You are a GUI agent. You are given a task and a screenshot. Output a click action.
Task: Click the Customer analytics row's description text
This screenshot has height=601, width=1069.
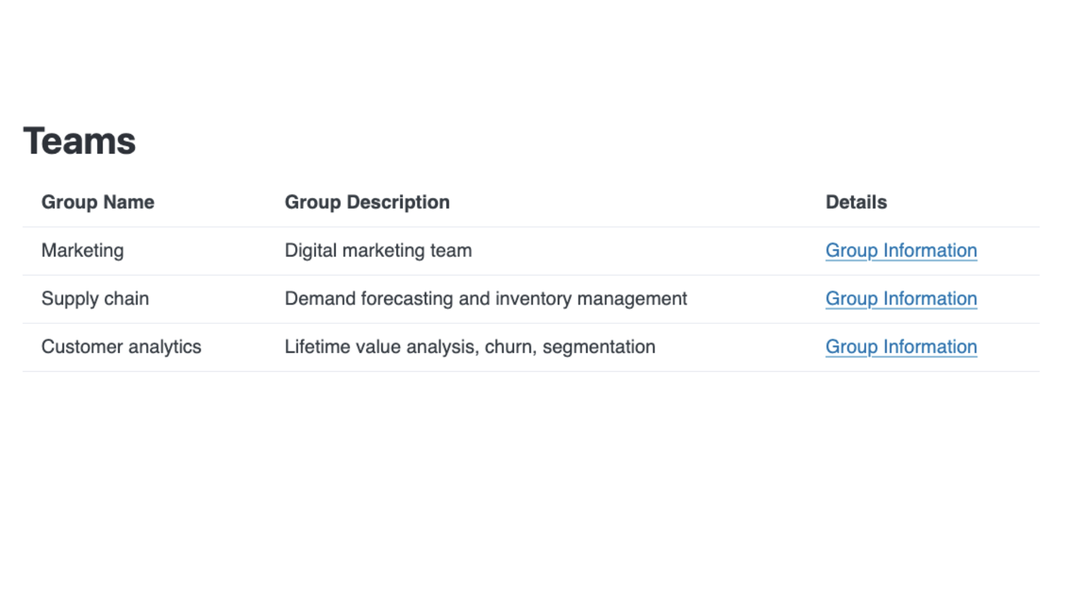(x=470, y=347)
